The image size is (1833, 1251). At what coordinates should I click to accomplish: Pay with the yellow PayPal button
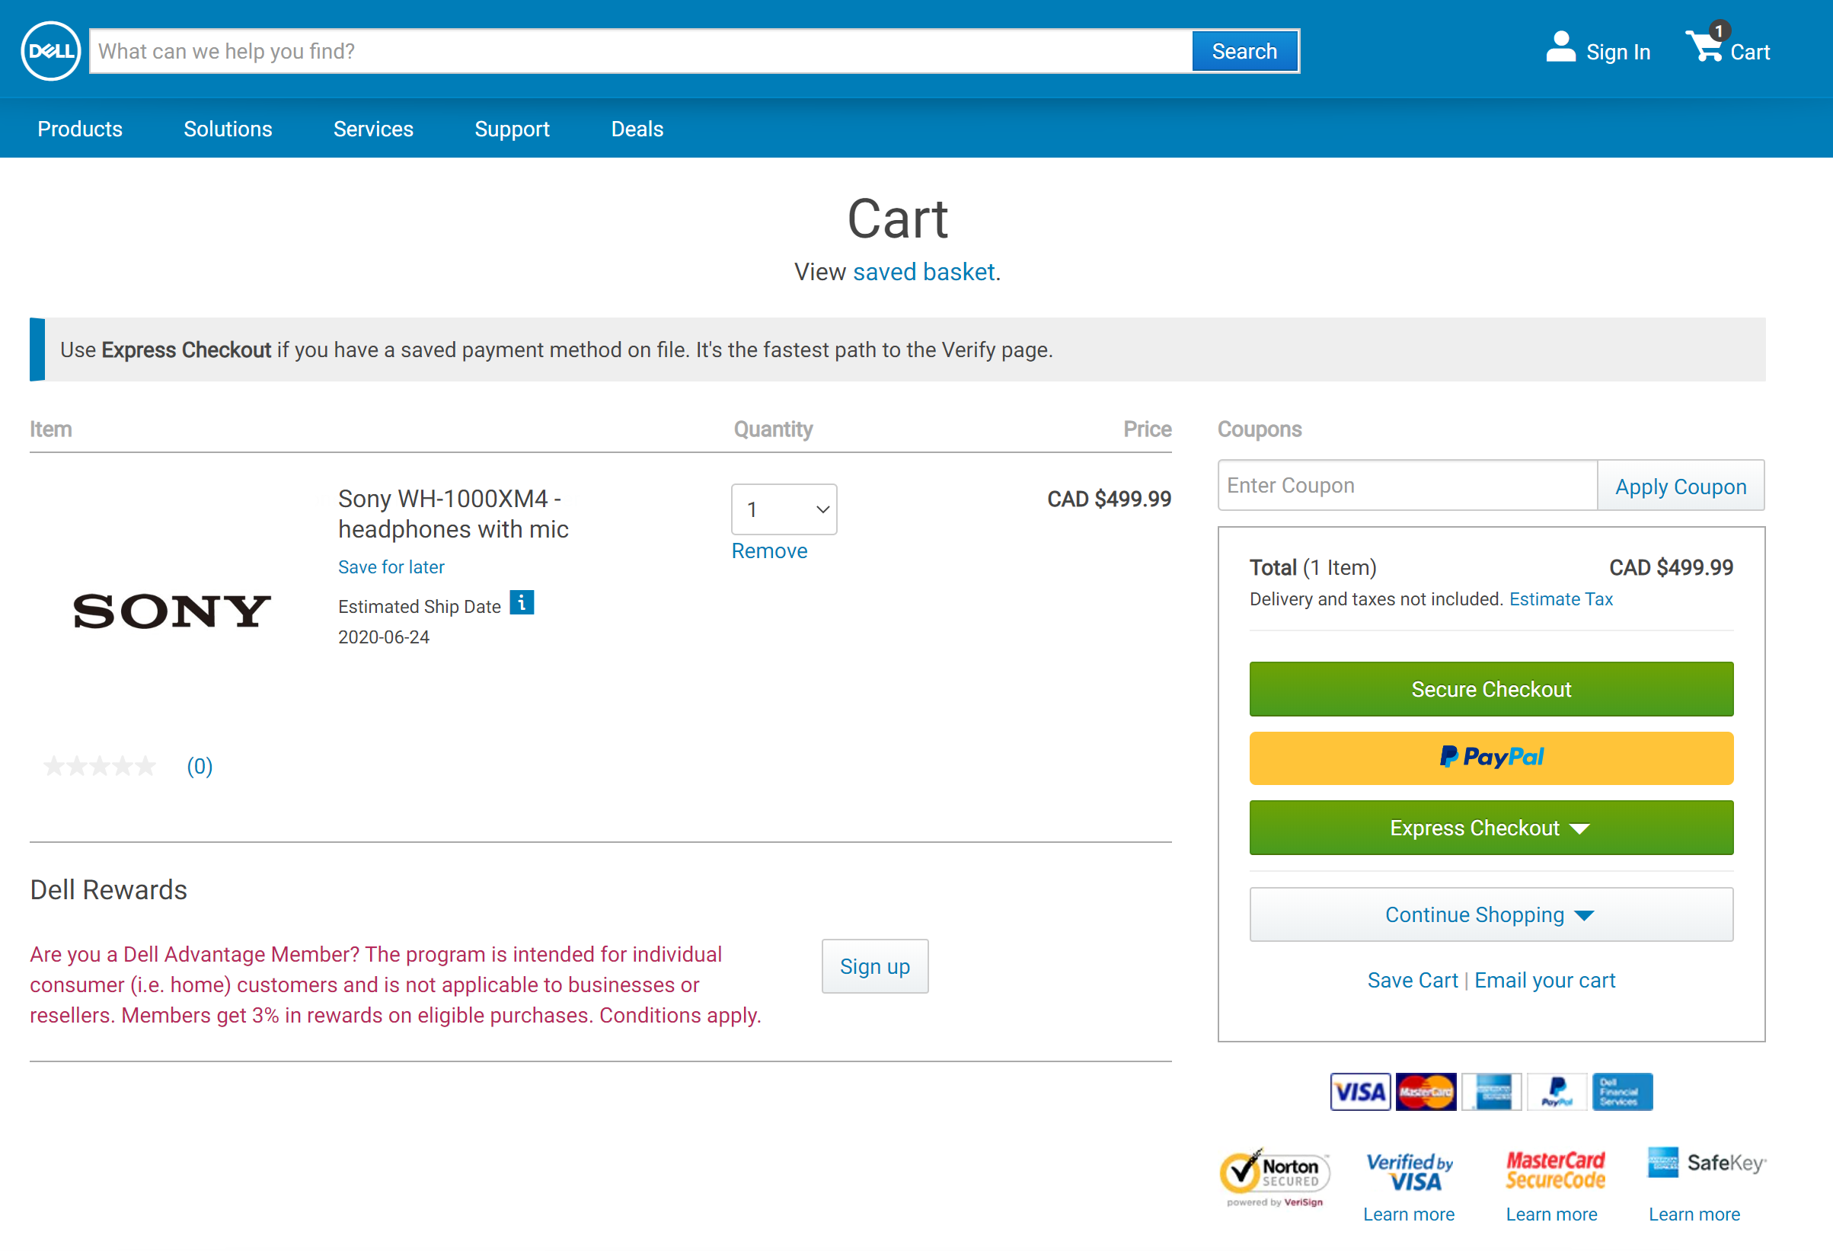pos(1491,758)
